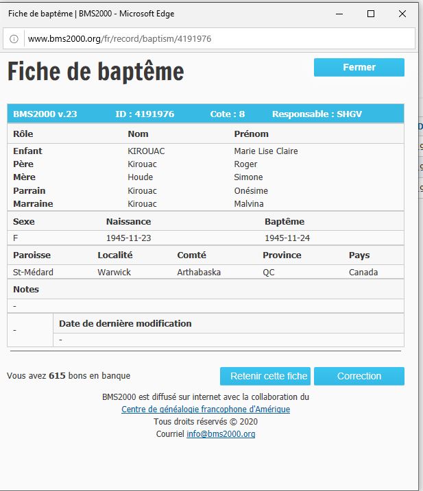Screen dimensions: 423x491
Task: Click the Fermer button
Action: [x=359, y=67]
